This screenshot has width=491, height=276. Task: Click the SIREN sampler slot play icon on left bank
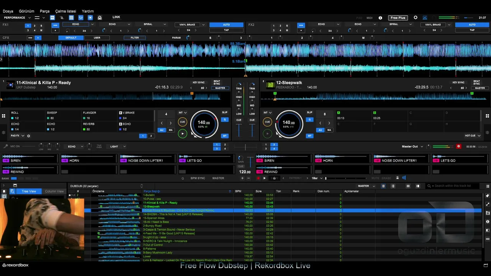6,161
